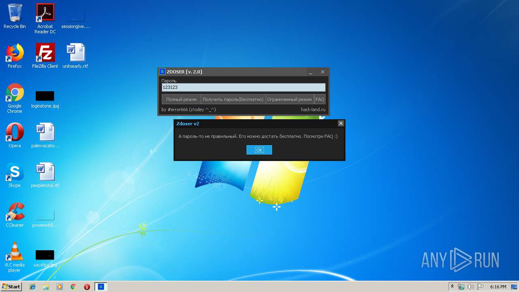Close the Zdoser v2 error dialog
519x292 pixels.
point(341,123)
